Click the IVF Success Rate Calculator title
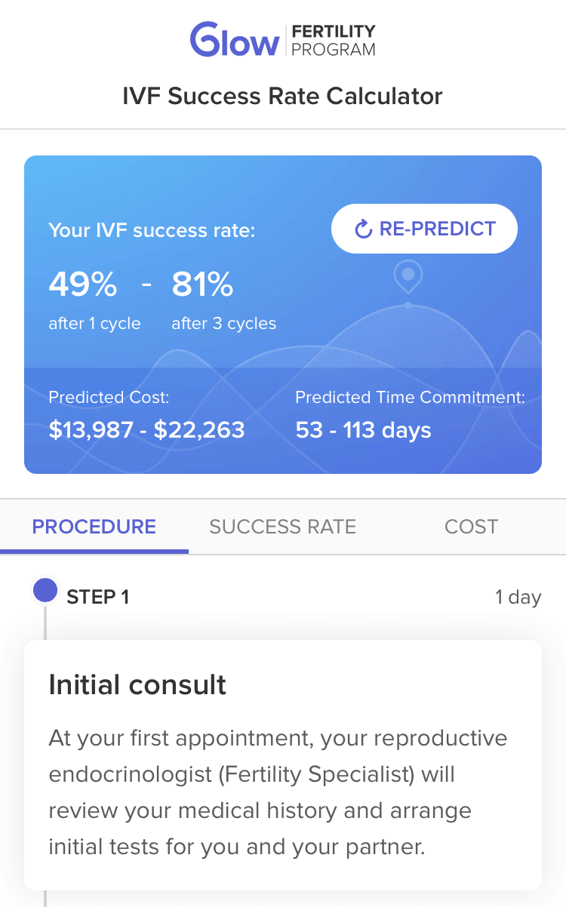Image resolution: width=566 pixels, height=907 pixels. tap(283, 96)
